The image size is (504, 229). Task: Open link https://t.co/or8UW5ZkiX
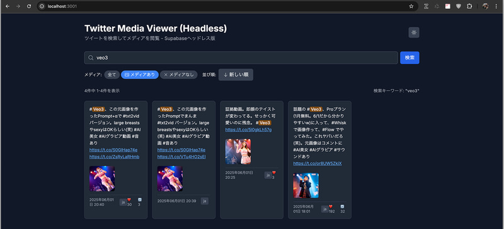318,163
